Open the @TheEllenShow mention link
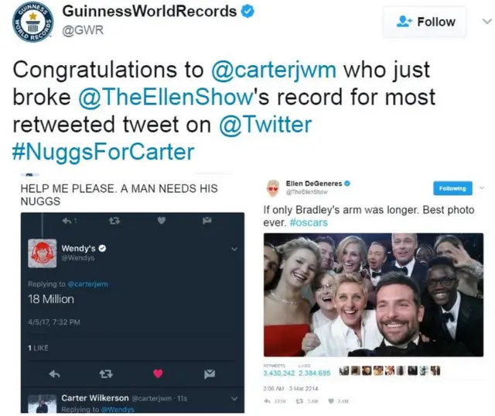This screenshot has height=416, width=495. 166,97
